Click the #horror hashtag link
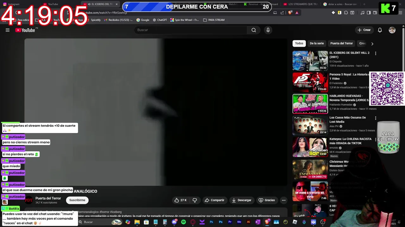 coord(104,212)
